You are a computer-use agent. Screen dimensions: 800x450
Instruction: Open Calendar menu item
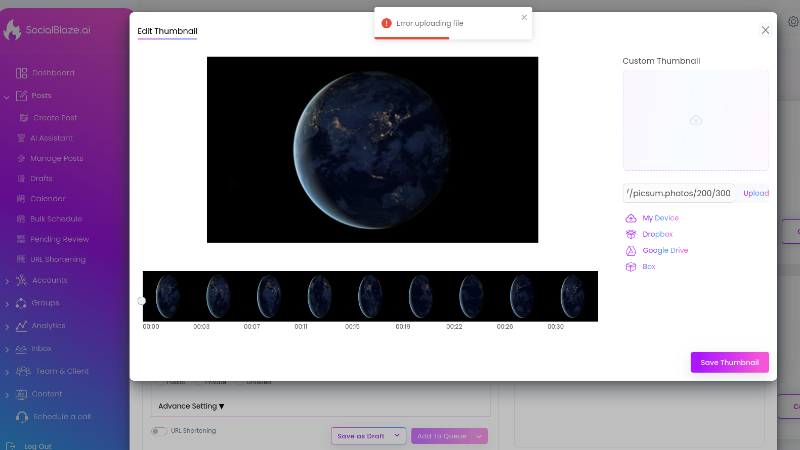click(x=48, y=199)
